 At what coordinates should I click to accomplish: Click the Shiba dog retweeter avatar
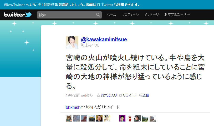[x=69, y=118]
